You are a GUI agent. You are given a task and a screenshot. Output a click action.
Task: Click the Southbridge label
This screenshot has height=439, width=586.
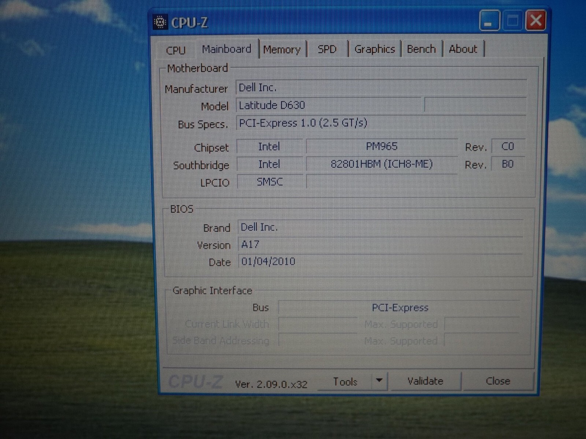[201, 165]
